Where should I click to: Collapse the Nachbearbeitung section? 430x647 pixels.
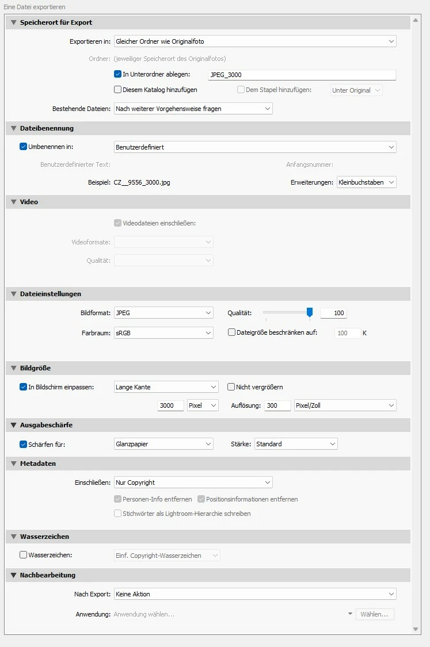[x=14, y=575]
